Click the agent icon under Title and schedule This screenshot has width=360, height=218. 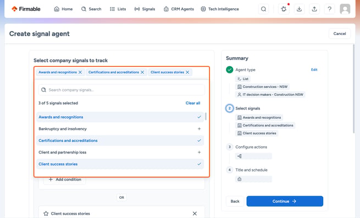click(240, 179)
